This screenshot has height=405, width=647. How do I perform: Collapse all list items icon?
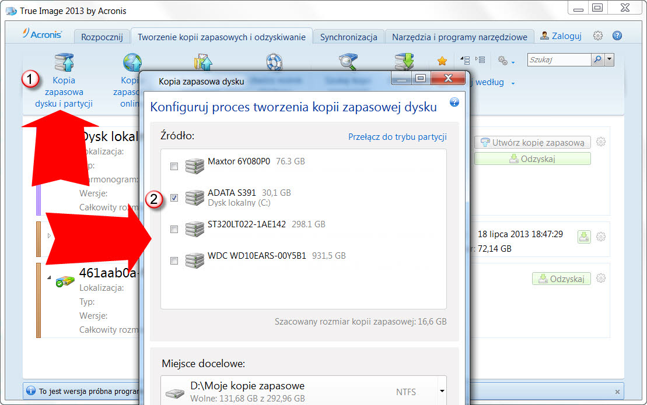tap(465, 60)
